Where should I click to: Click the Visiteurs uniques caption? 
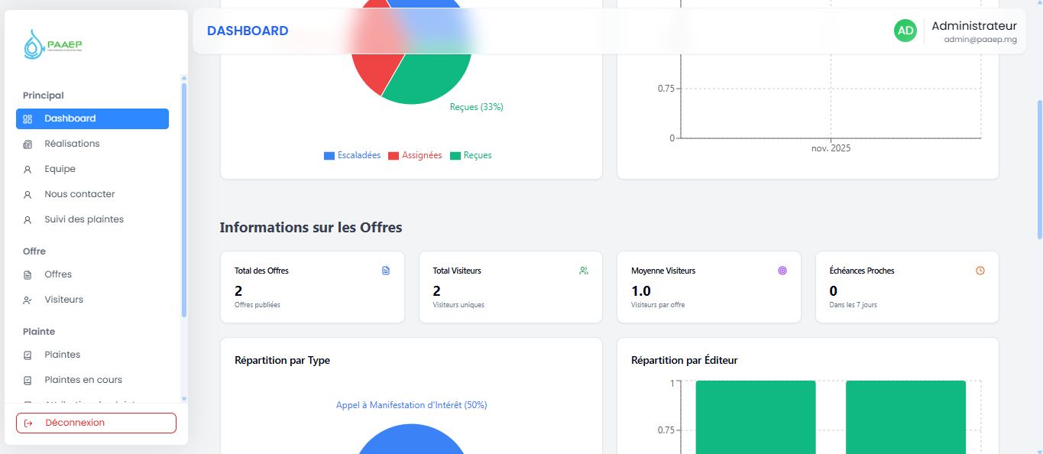pyautogui.click(x=458, y=305)
